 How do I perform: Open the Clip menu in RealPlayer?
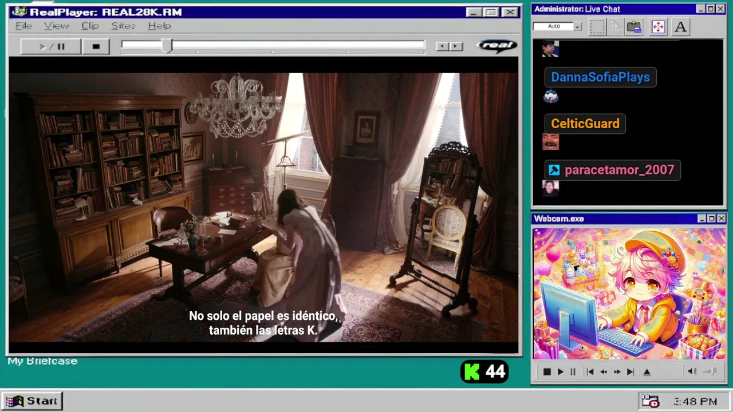90,26
